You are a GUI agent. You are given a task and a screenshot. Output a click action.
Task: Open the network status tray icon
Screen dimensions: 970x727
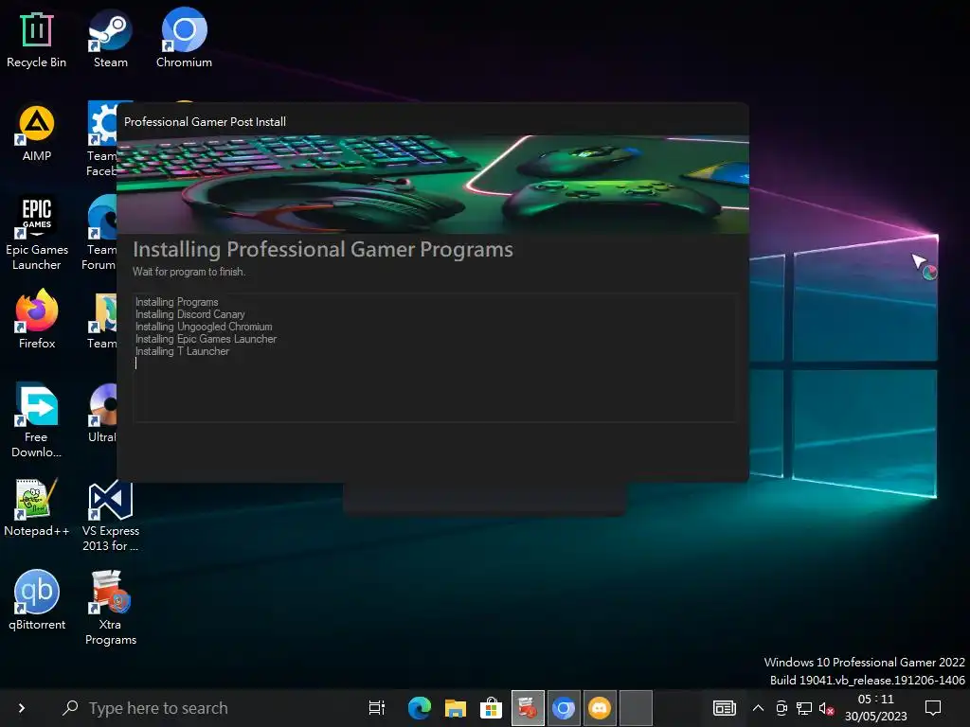pos(804,708)
